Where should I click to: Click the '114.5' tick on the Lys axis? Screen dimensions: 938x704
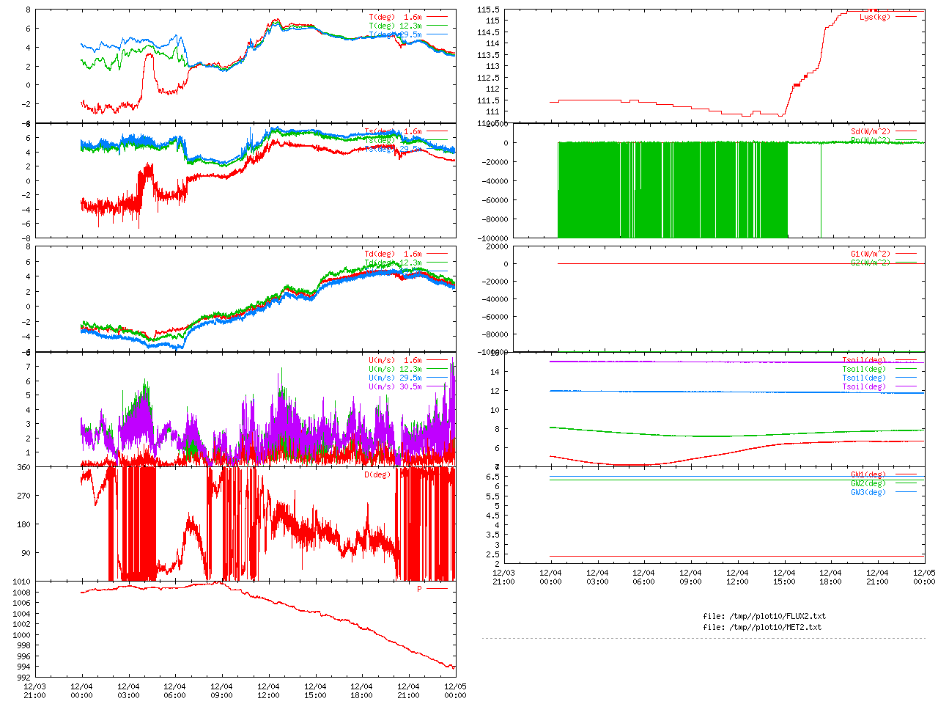[x=488, y=32]
